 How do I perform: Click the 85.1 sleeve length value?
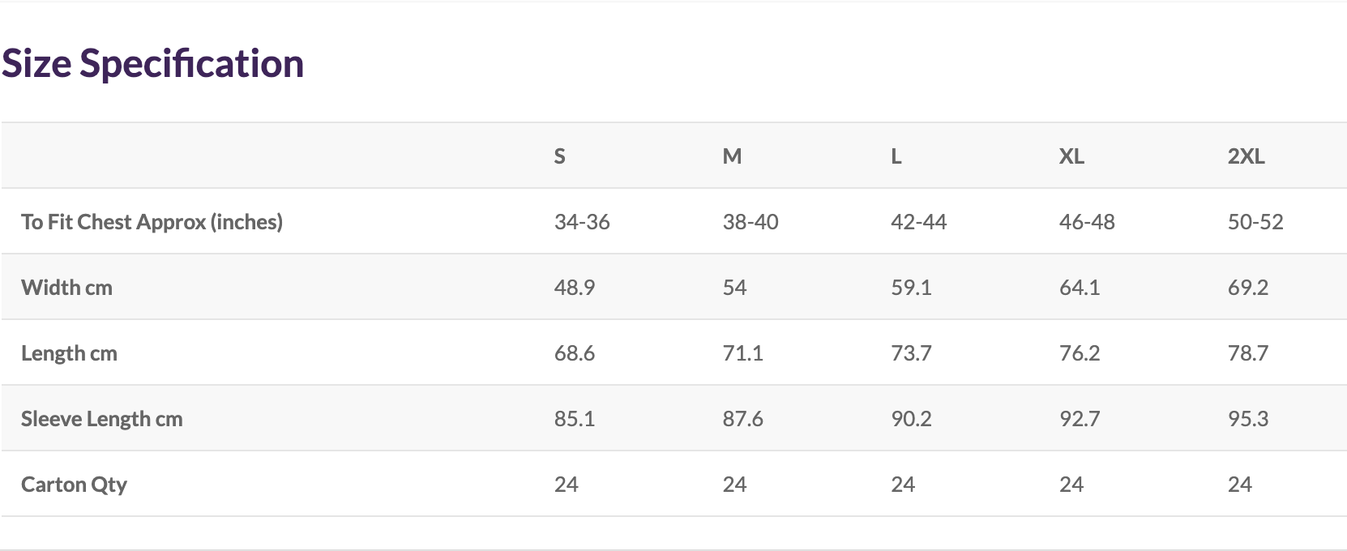(x=575, y=419)
